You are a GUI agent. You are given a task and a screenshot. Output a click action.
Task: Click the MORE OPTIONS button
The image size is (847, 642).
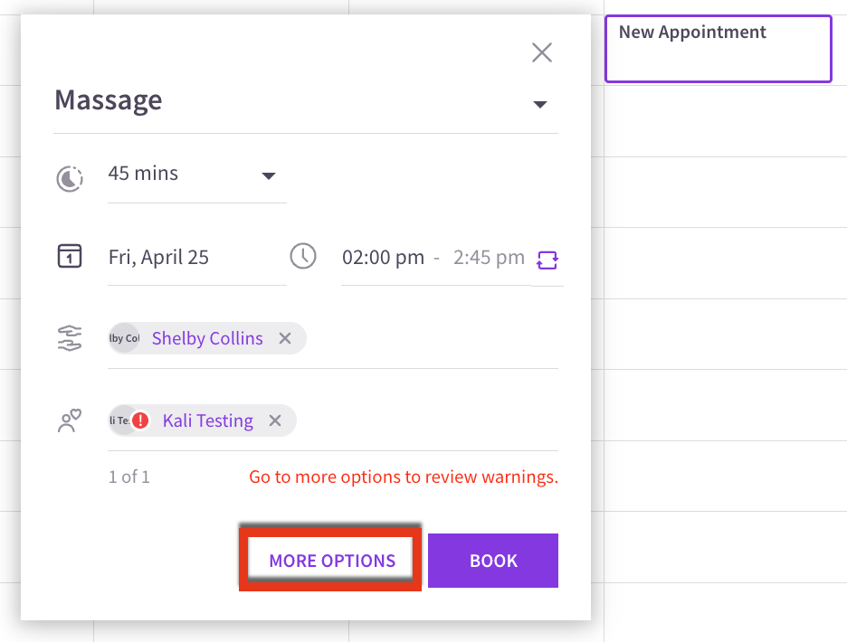click(332, 561)
